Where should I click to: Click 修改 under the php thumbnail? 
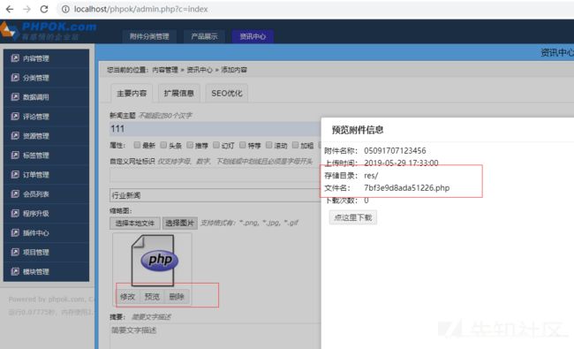tap(128, 297)
